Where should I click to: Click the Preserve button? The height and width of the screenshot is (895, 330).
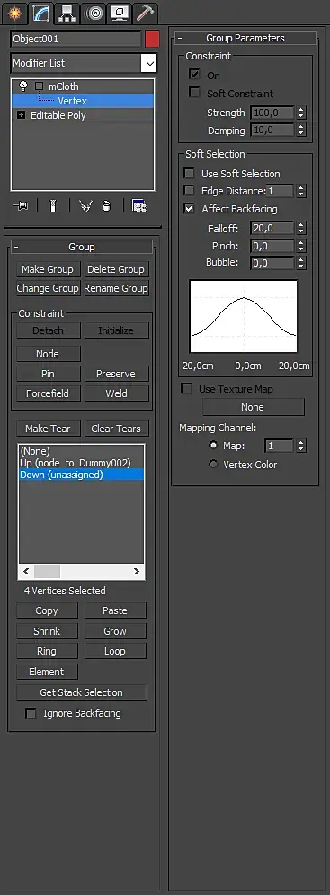pos(116,374)
